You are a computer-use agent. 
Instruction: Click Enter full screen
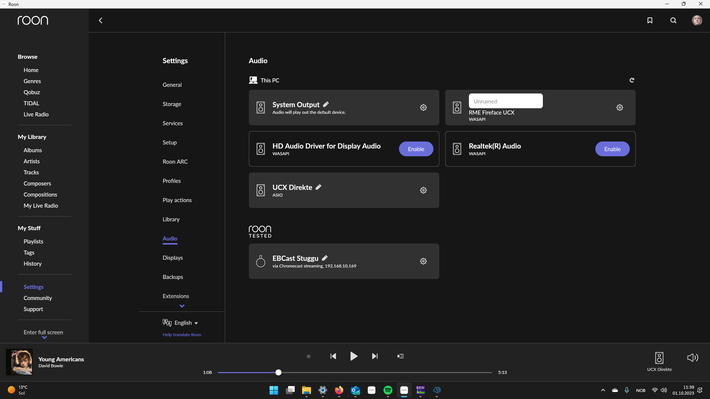pyautogui.click(x=43, y=332)
